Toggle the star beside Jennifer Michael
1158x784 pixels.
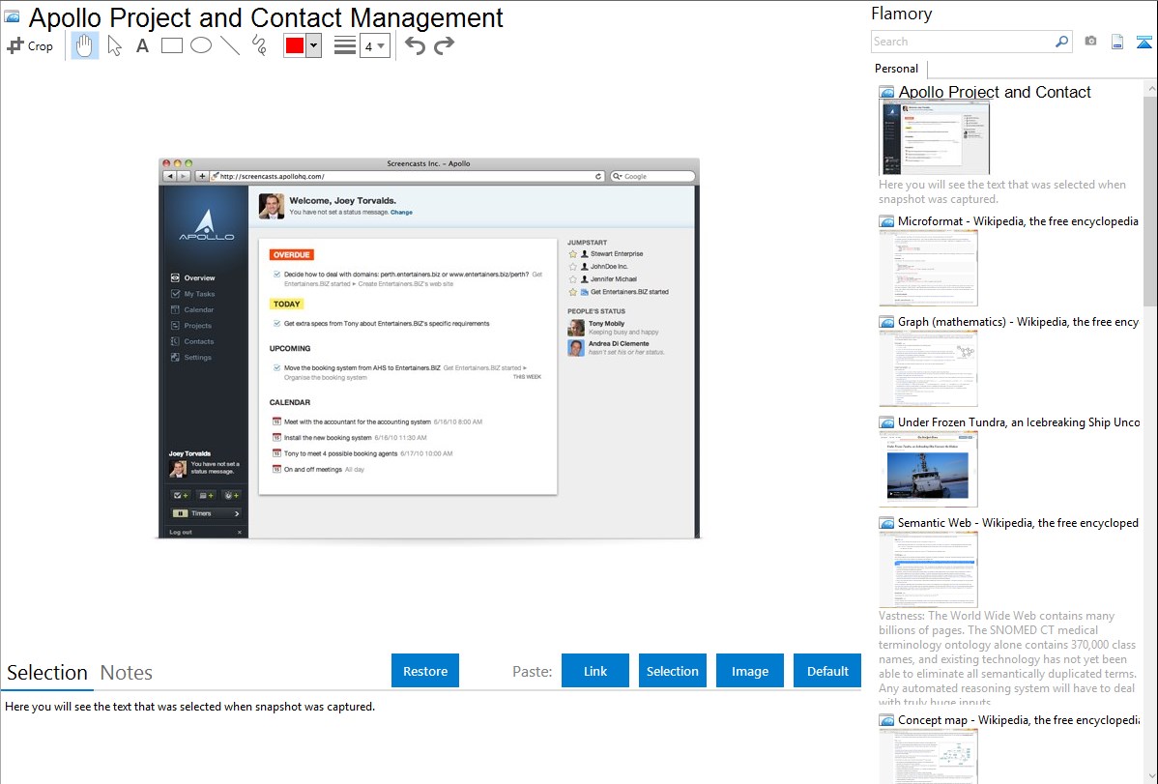(572, 279)
